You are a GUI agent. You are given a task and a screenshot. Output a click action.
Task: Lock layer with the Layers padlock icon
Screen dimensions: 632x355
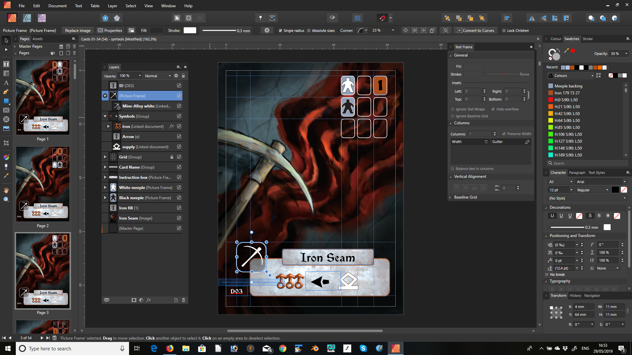coord(183,76)
